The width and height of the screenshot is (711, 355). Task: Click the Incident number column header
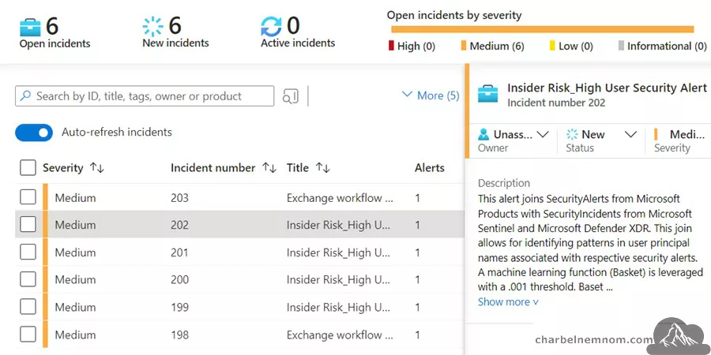click(x=213, y=168)
